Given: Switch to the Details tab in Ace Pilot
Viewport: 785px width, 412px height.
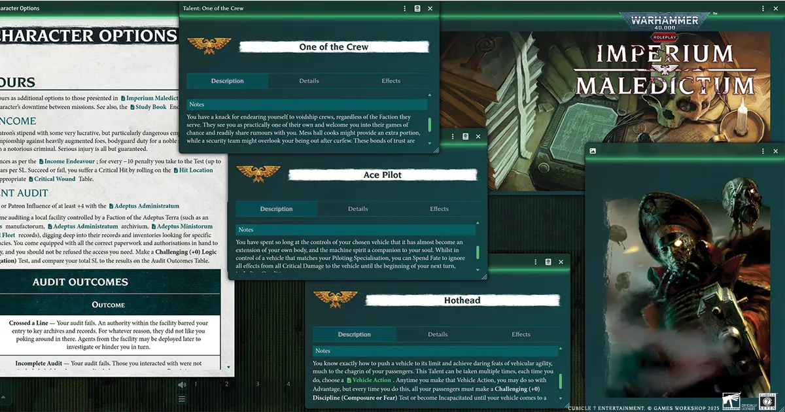Looking at the screenshot, I should pyautogui.click(x=358, y=209).
